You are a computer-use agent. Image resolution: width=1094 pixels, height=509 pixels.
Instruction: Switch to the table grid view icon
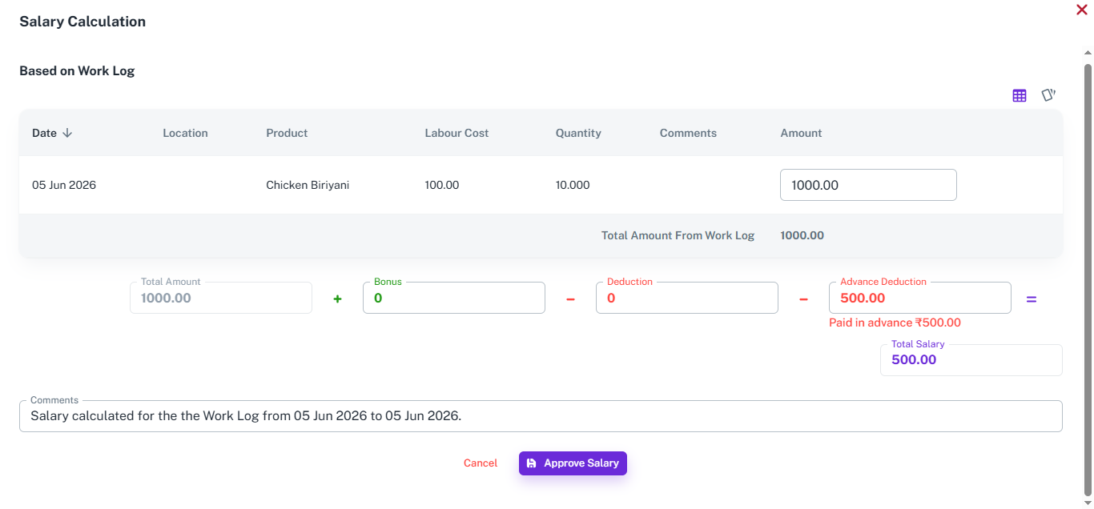pyautogui.click(x=1020, y=95)
